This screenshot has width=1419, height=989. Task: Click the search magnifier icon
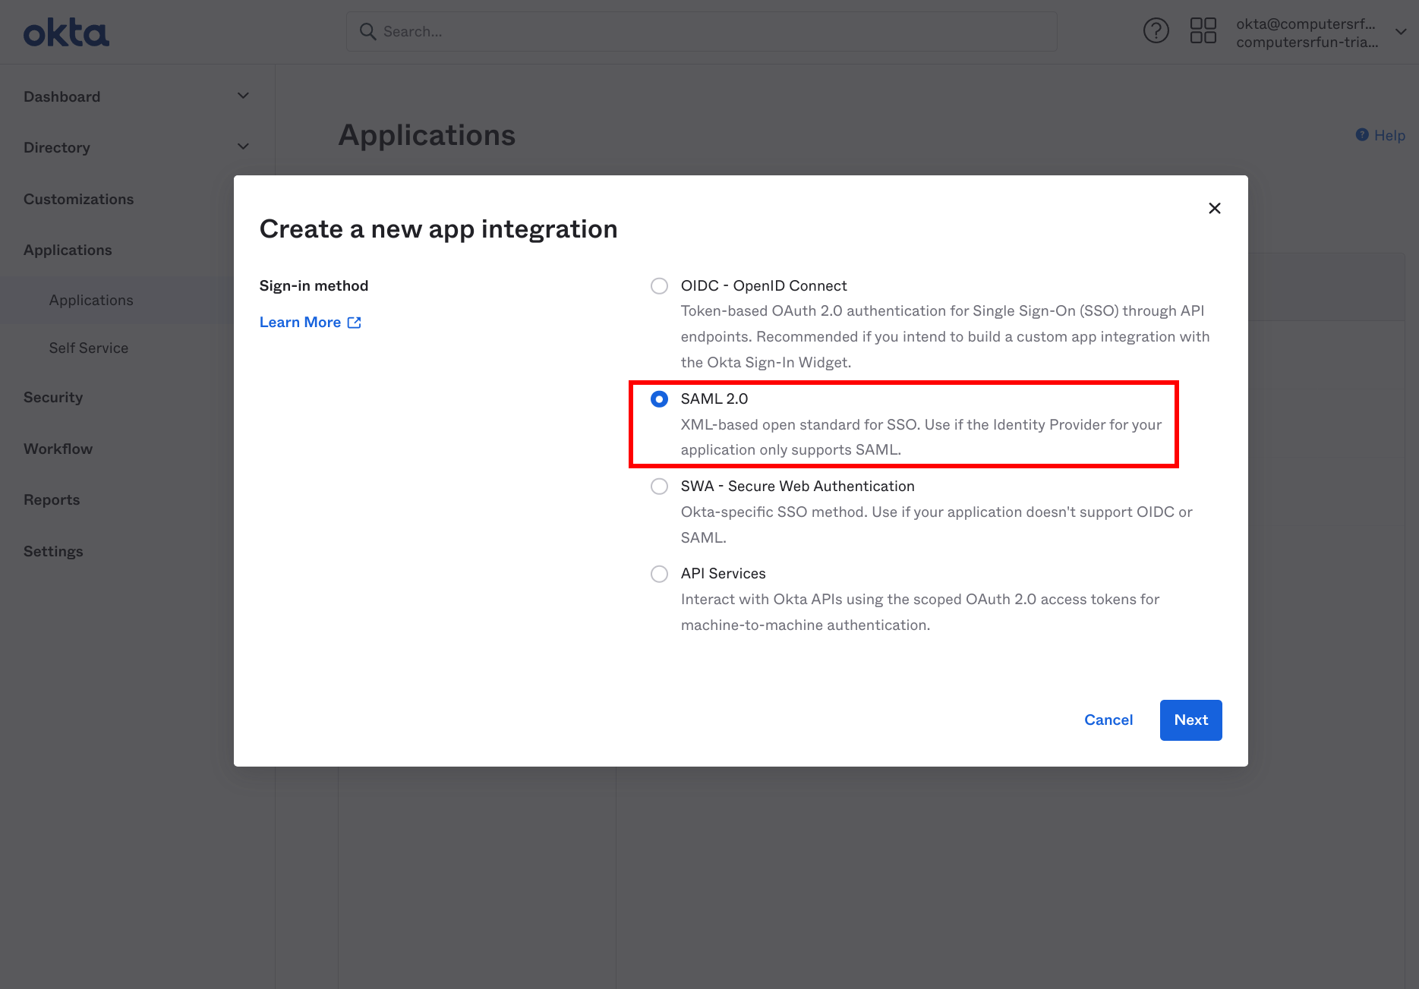pyautogui.click(x=367, y=31)
